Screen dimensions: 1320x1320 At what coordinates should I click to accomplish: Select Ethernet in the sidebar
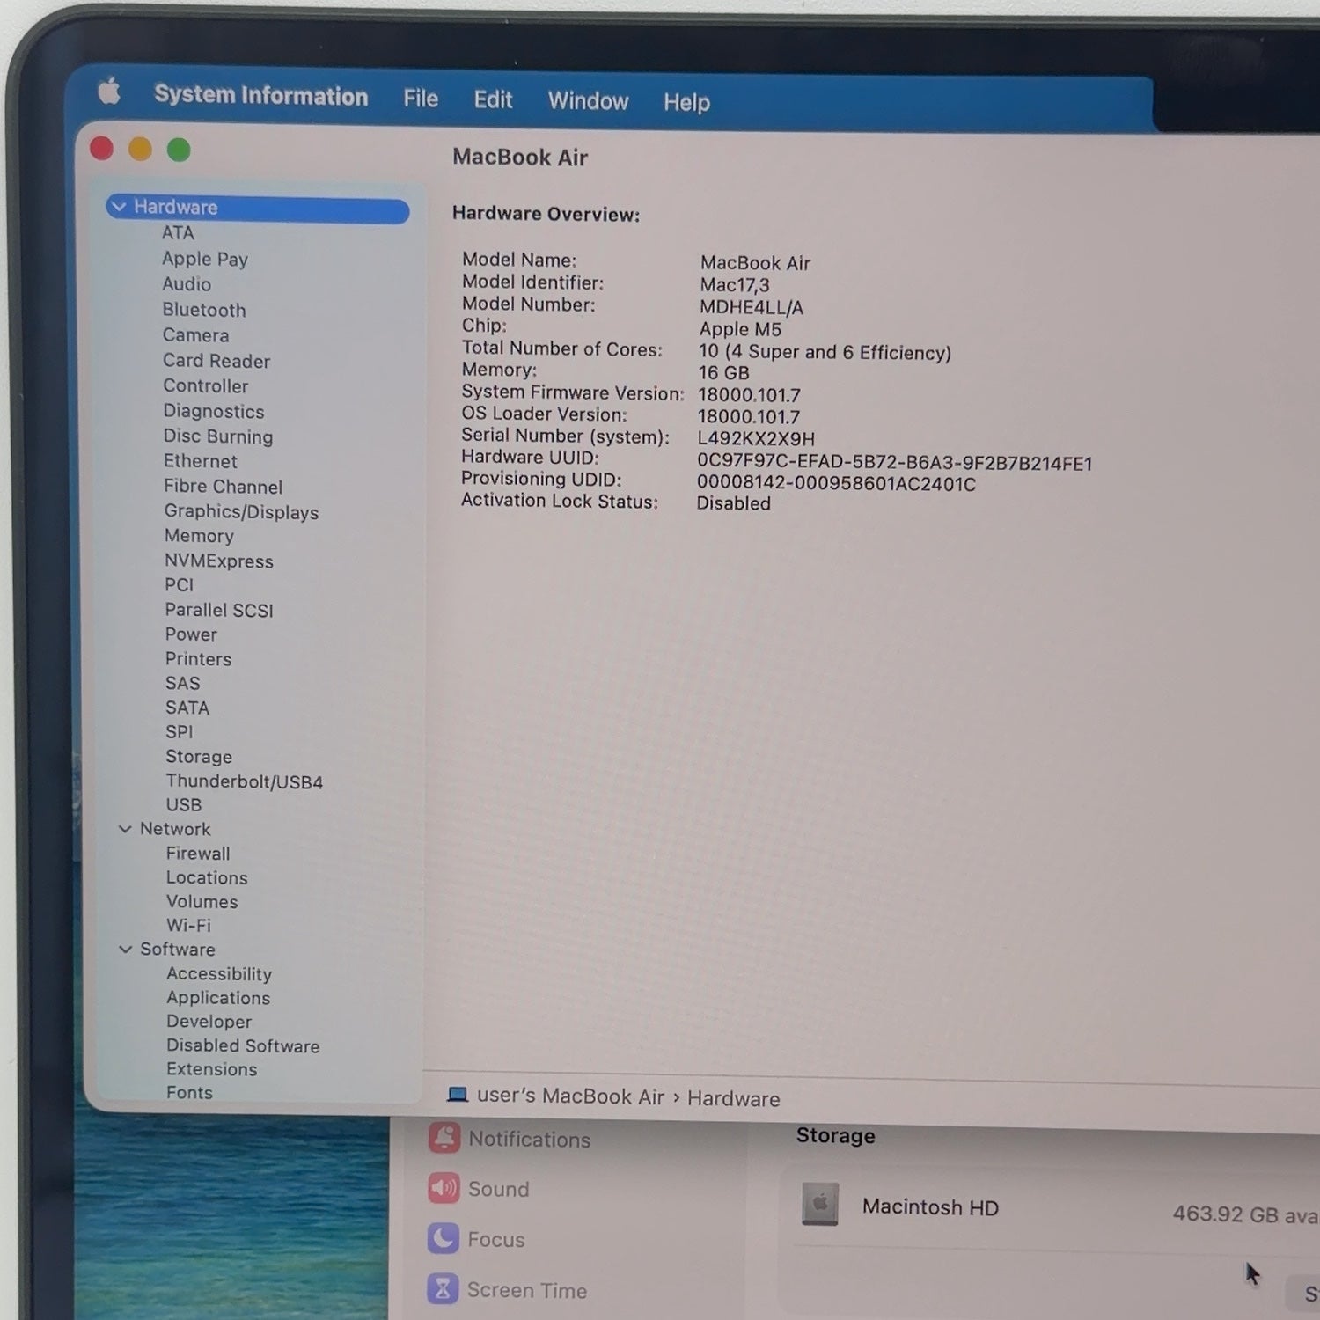pyautogui.click(x=201, y=461)
